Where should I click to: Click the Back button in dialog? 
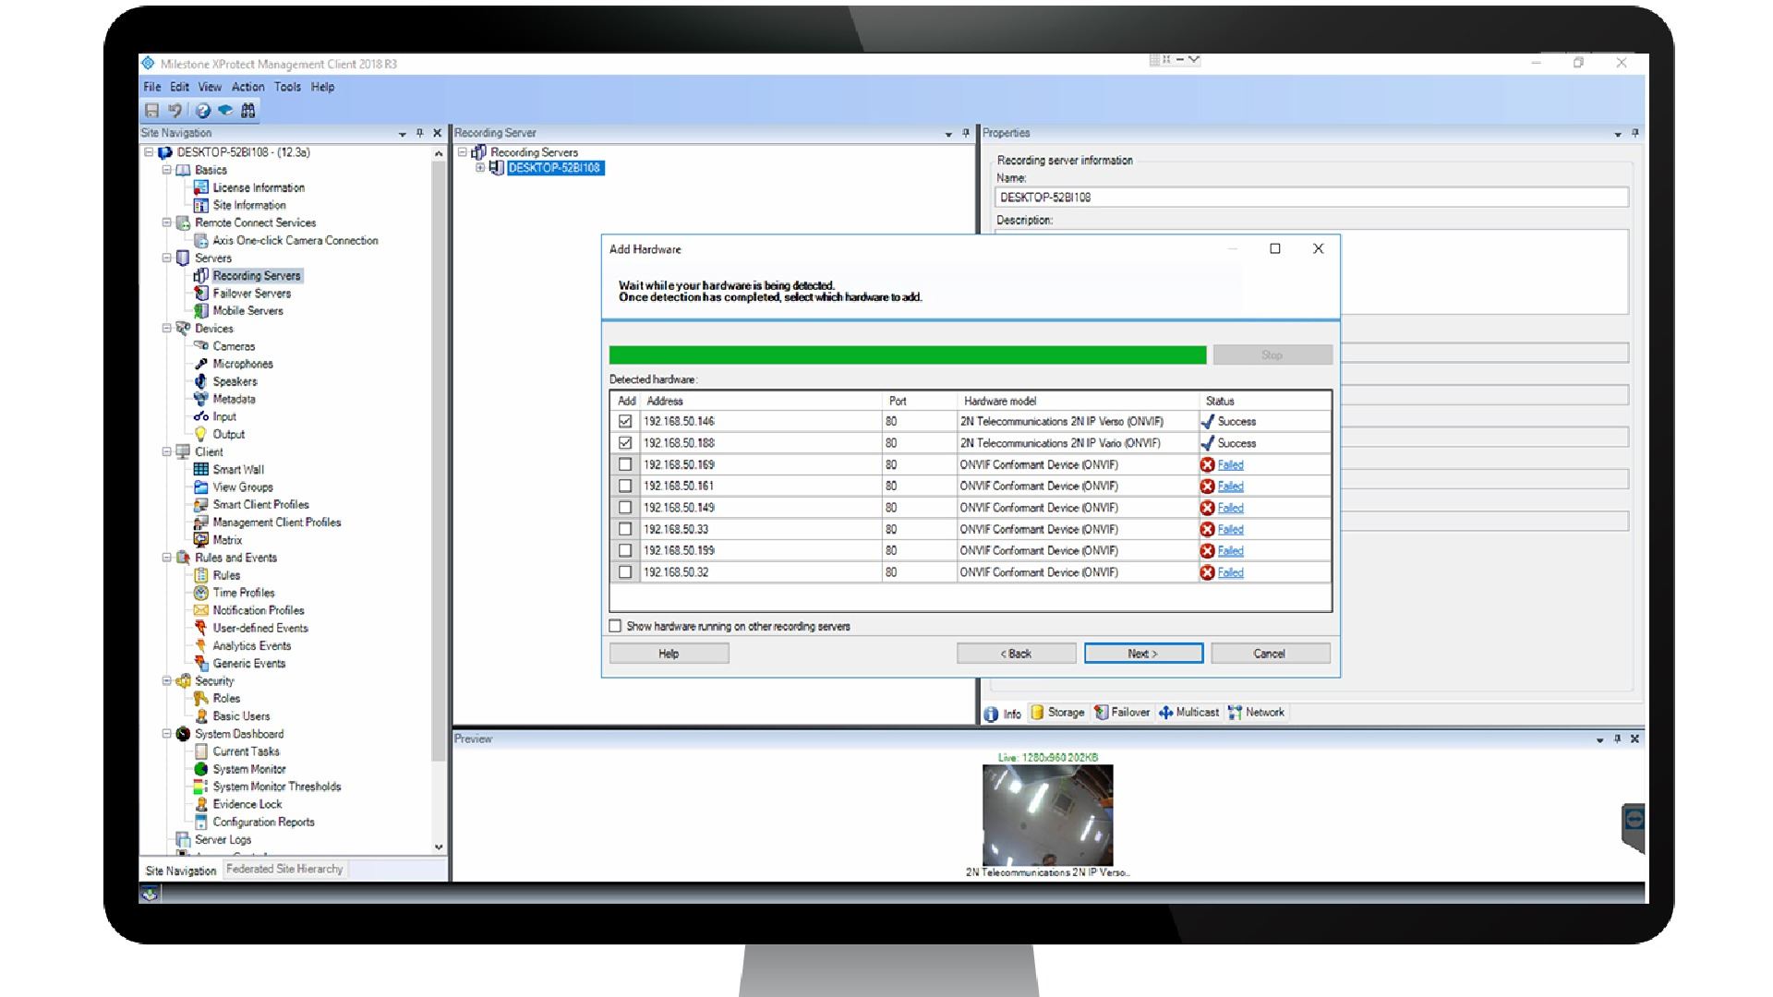tap(1016, 654)
